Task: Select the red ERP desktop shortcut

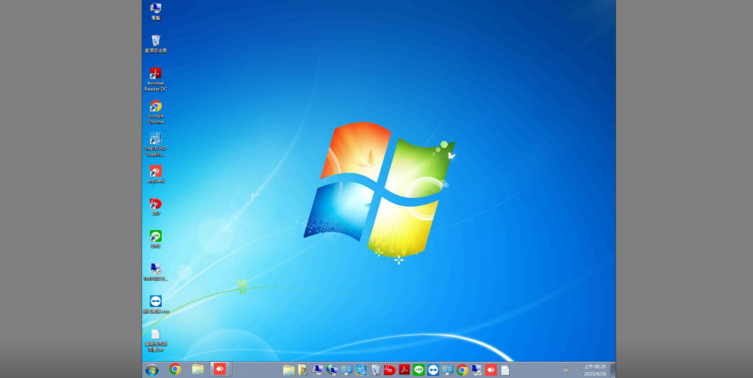Action: coord(156,207)
